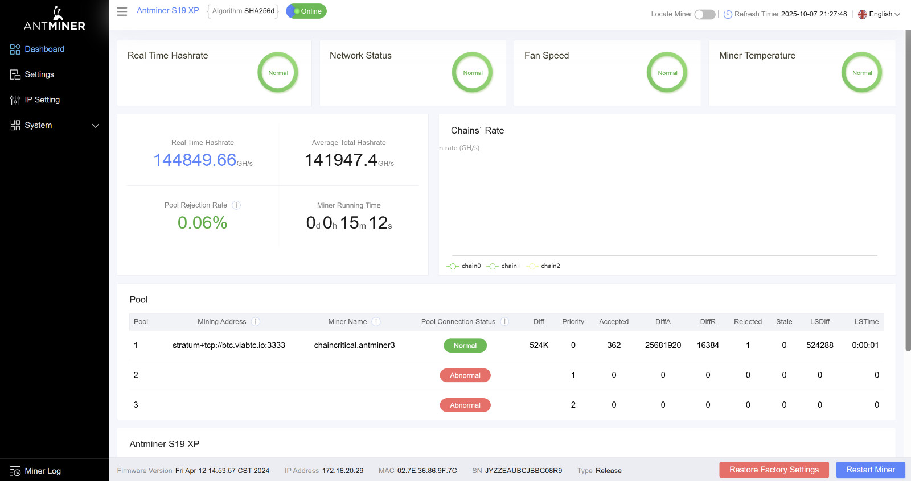Click the language flag icon

click(863, 14)
